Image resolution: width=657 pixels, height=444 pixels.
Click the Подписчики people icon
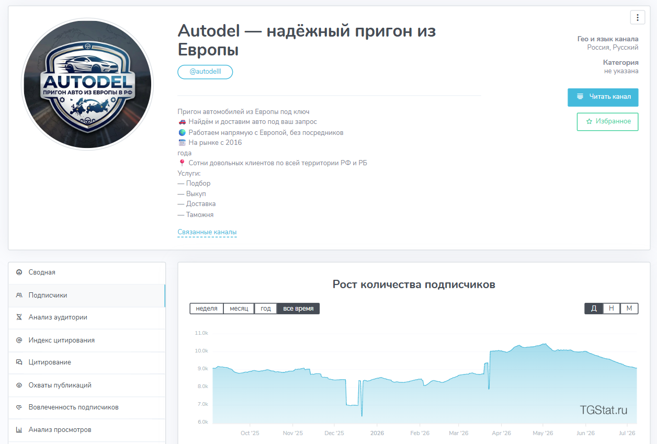(19, 295)
